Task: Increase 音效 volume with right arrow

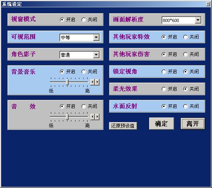Action: 97,117
